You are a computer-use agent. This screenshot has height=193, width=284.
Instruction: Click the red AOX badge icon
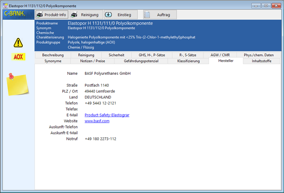18,57
